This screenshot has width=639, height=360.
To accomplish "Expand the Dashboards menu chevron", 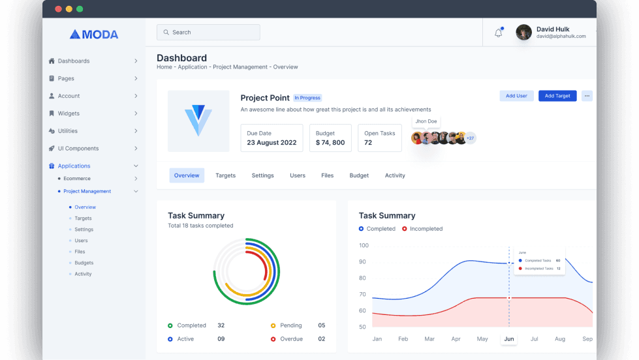I will click(136, 61).
